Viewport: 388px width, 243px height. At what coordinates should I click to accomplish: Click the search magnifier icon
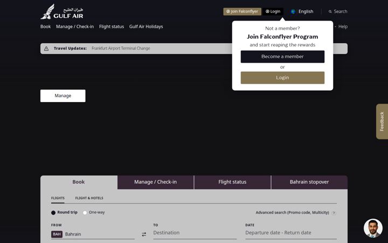point(330,11)
